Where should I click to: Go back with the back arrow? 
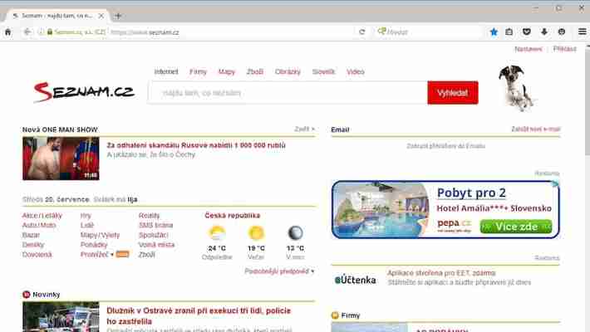pyautogui.click(x=27, y=32)
